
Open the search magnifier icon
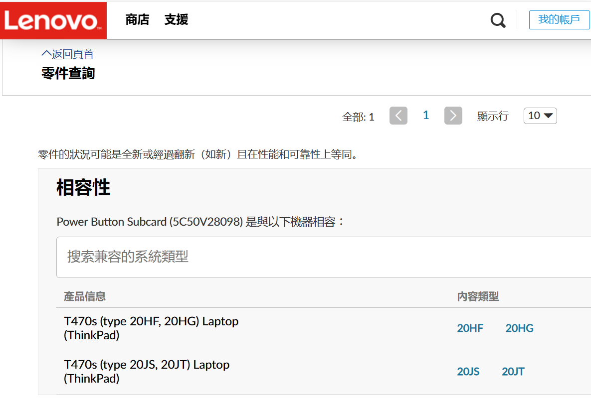click(498, 20)
